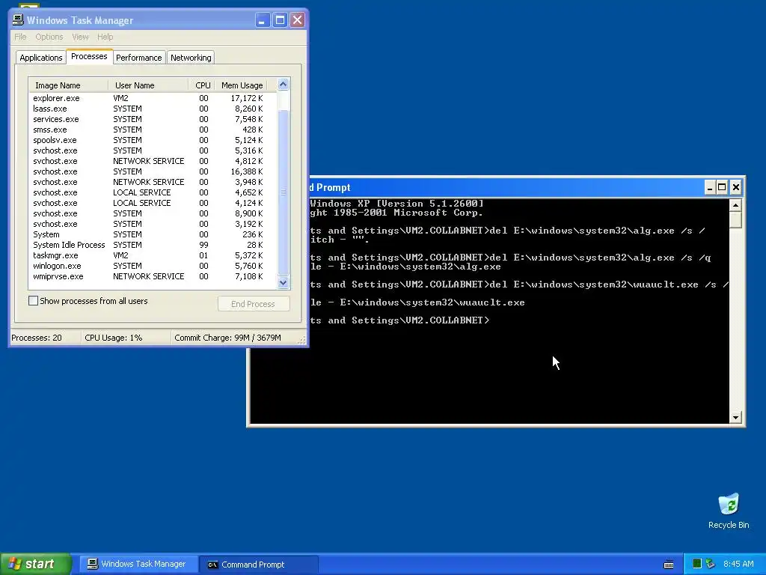This screenshot has width=766, height=575.
Task: Click Command Prompt scroll down arrow
Action: [736, 418]
